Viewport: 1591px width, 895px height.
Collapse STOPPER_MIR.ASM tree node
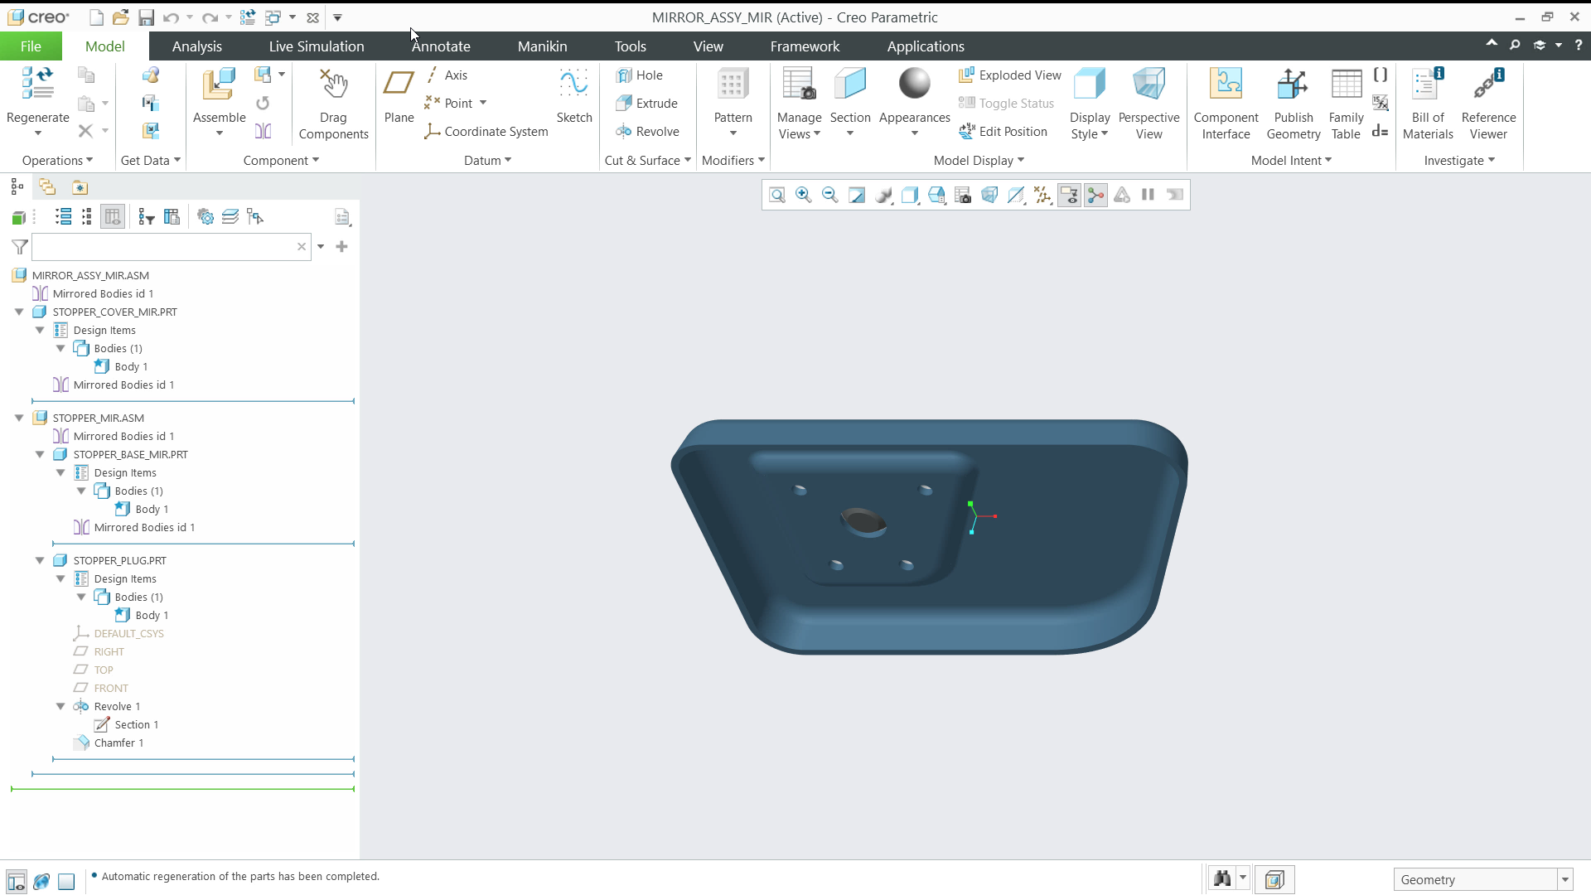(x=19, y=418)
